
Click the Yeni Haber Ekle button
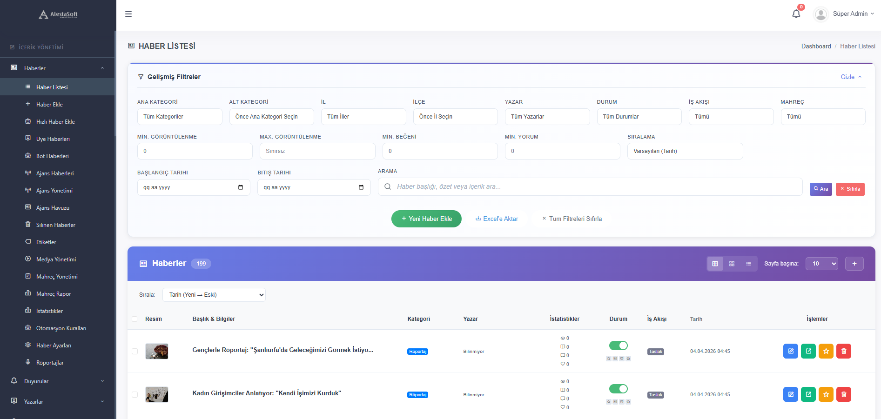coord(426,219)
